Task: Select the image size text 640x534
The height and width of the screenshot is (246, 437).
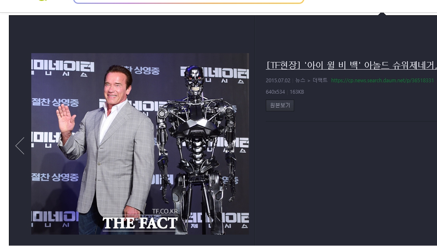Action: (x=275, y=92)
